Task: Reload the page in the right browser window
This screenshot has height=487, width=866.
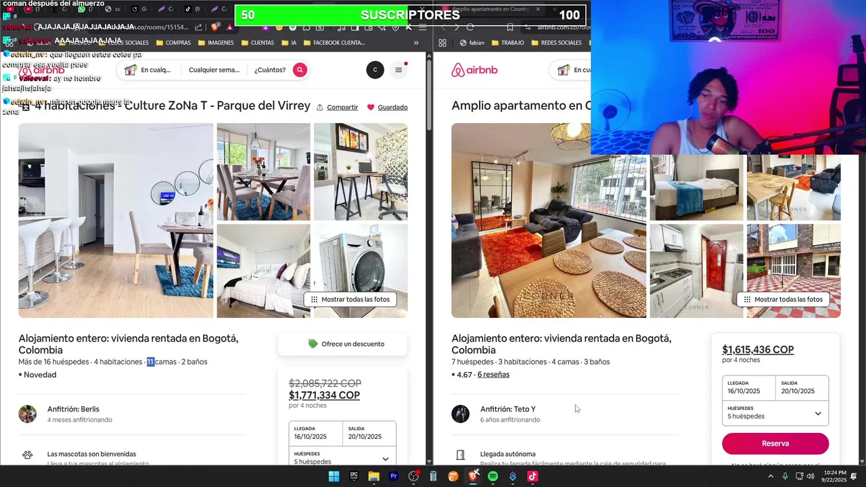Action: pos(470,27)
